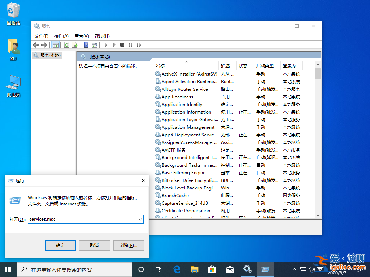This screenshot has height=277, width=370.
Task: Click the Stop Service square icon
Action: (x=122, y=45)
